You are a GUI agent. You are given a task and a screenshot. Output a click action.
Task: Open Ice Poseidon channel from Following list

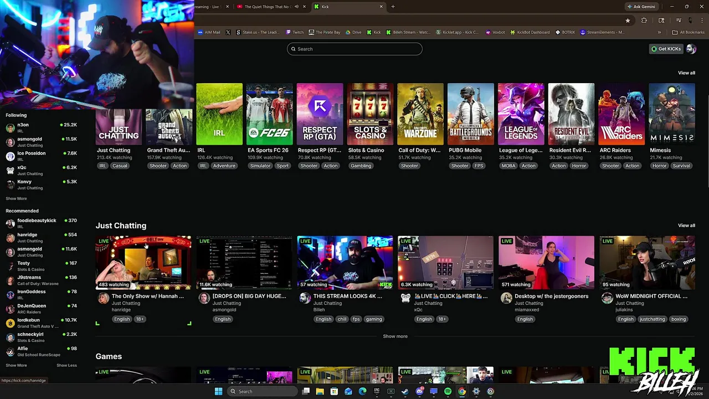(41, 156)
